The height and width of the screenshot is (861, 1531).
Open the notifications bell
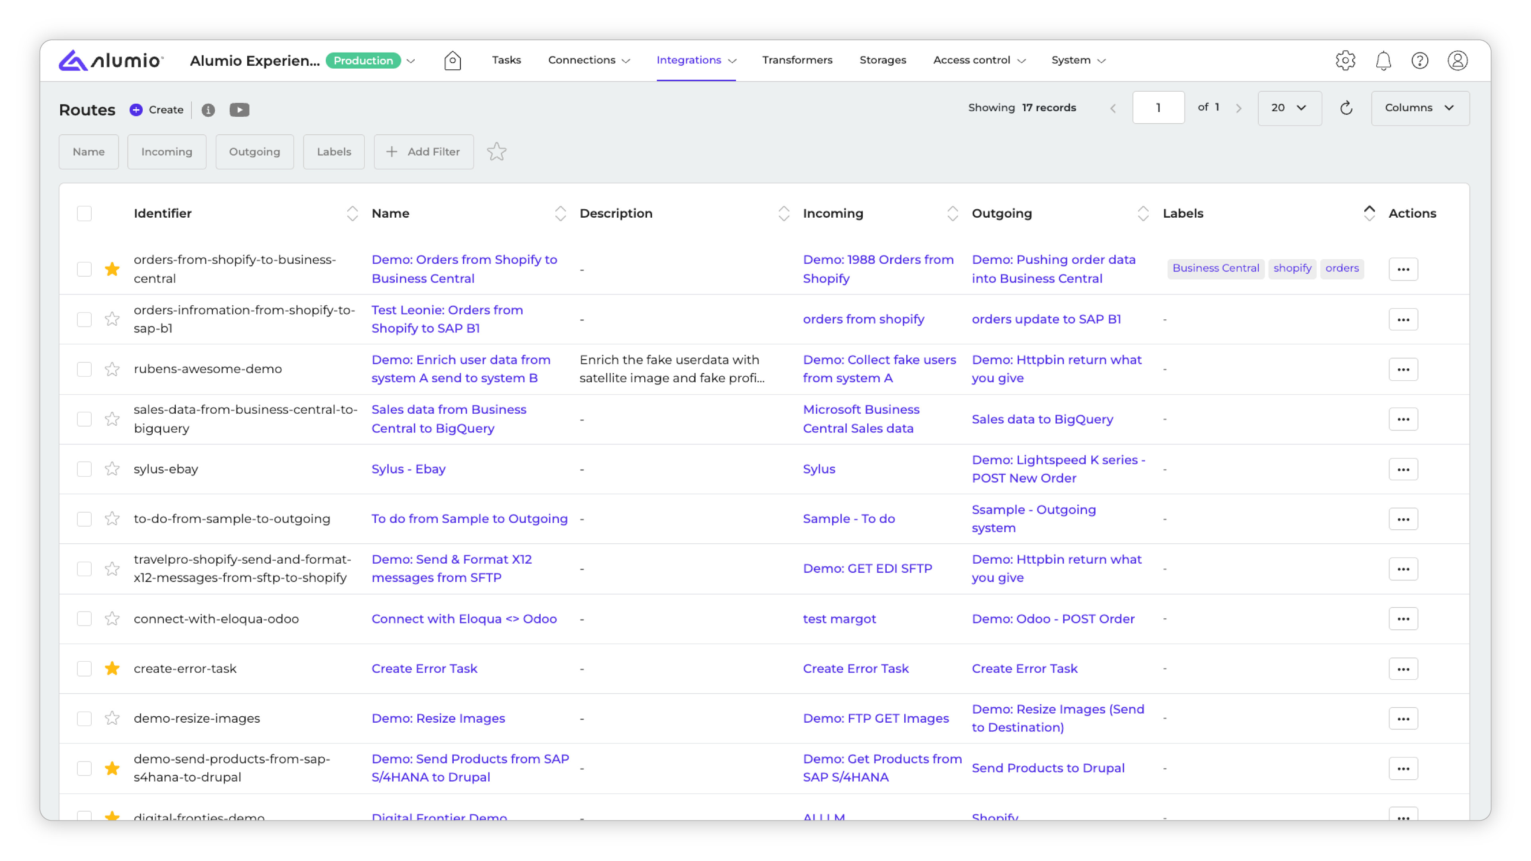pyautogui.click(x=1383, y=60)
